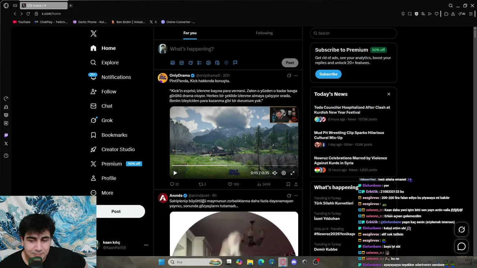Open the YouTube bookmark
The width and height of the screenshot is (477, 268).
point(22,22)
